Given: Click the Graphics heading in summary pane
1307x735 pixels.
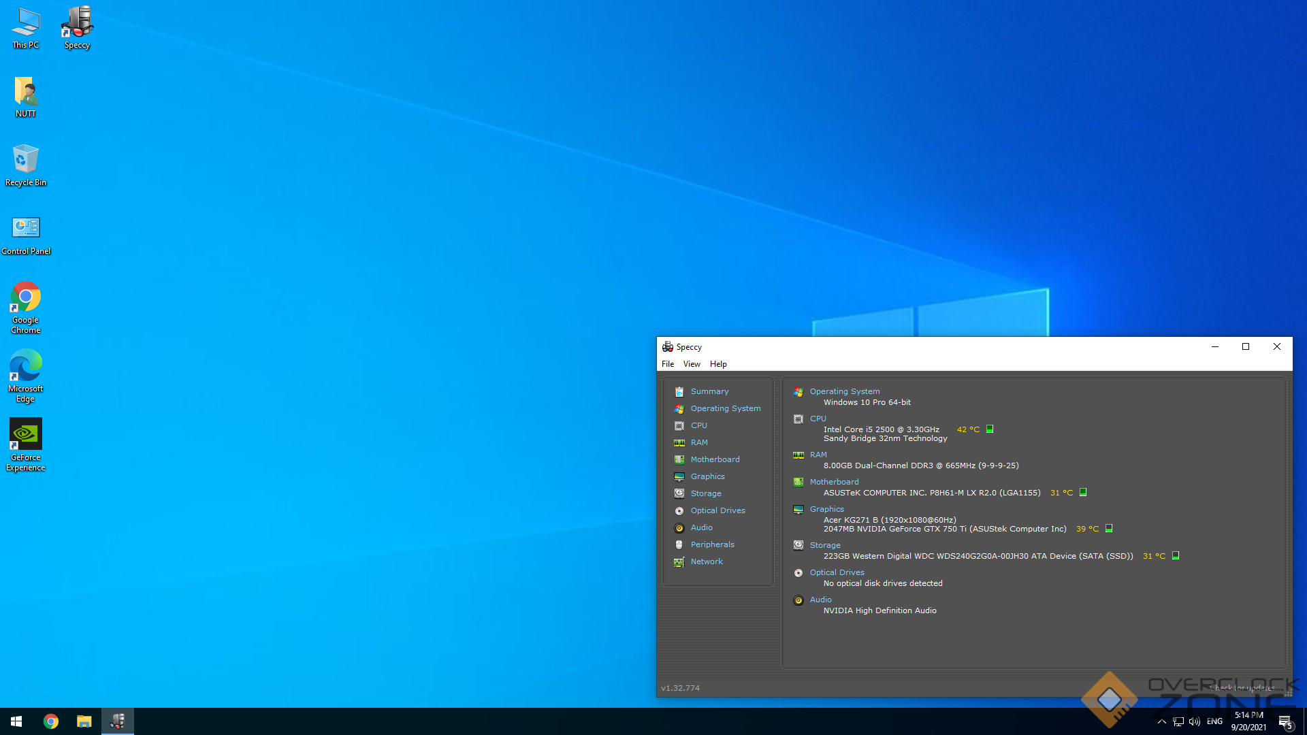Looking at the screenshot, I should (826, 509).
